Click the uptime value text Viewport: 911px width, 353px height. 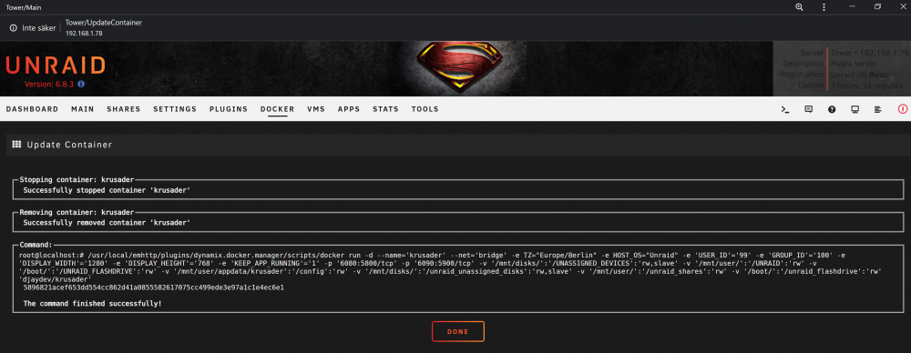coord(866,86)
